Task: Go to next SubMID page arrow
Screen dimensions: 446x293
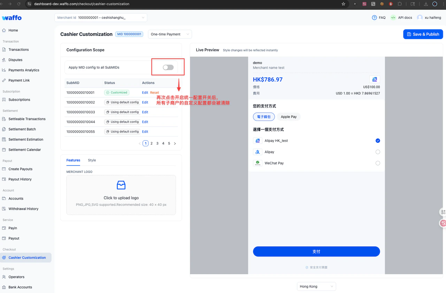Action: pos(175,144)
